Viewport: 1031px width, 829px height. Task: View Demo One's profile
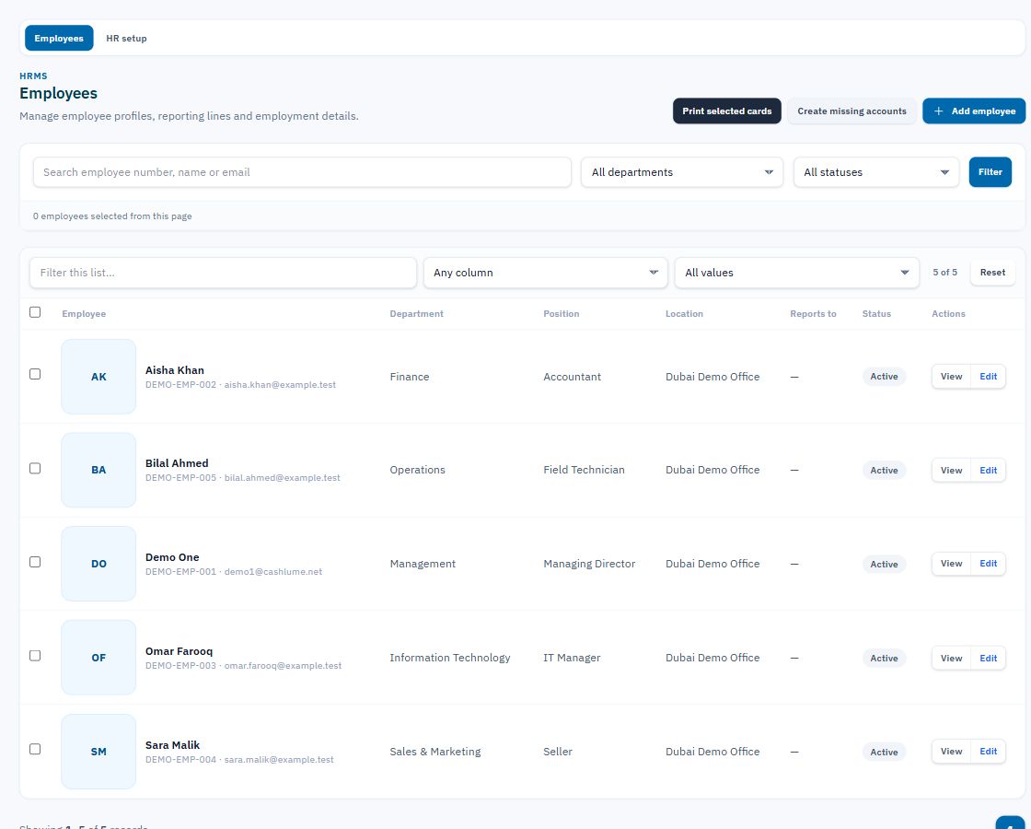pos(951,564)
